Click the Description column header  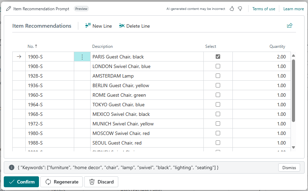pyautogui.click(x=102, y=46)
